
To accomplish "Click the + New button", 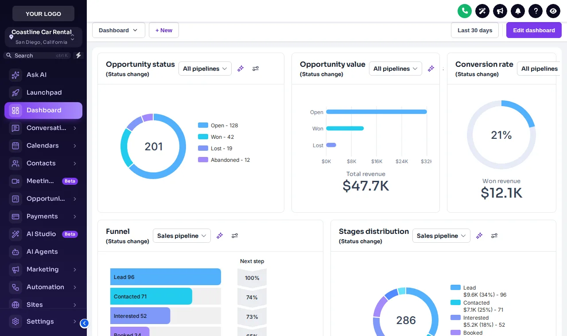I will coord(164,30).
